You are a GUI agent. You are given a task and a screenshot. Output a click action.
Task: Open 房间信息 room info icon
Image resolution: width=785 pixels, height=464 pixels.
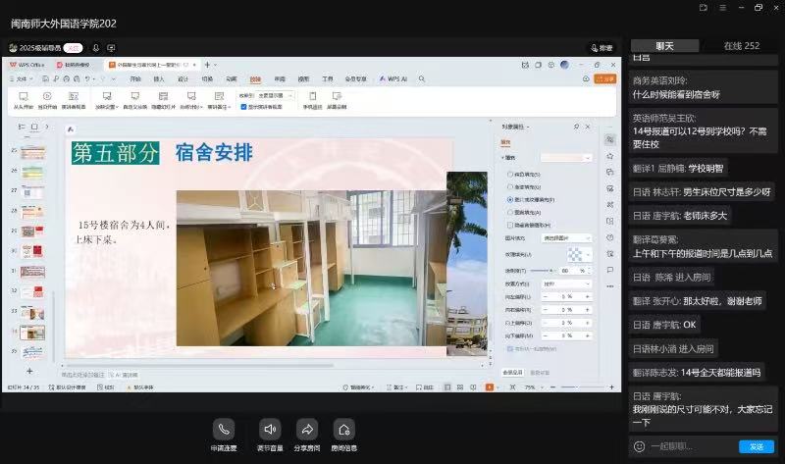pyautogui.click(x=343, y=430)
